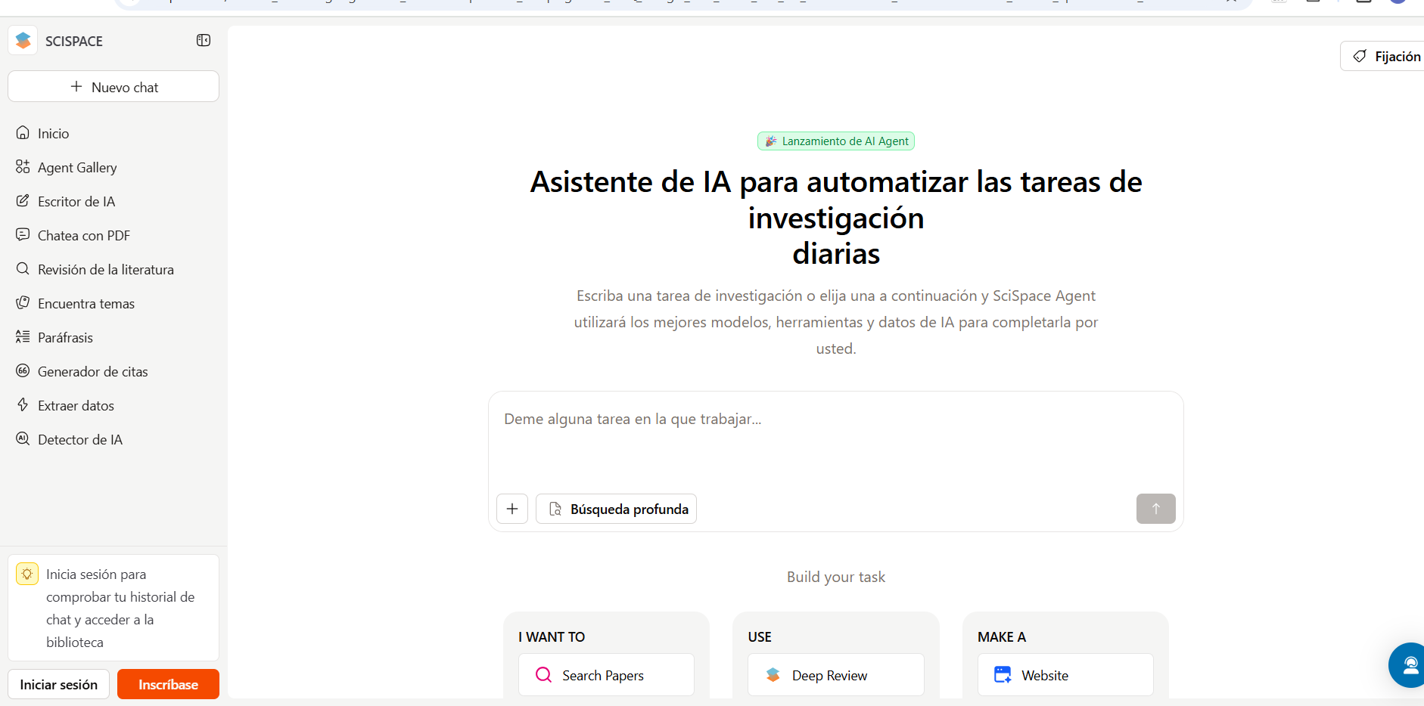Open the Detector de IA icon
Screen dimensions: 1424x706
pos(23,439)
